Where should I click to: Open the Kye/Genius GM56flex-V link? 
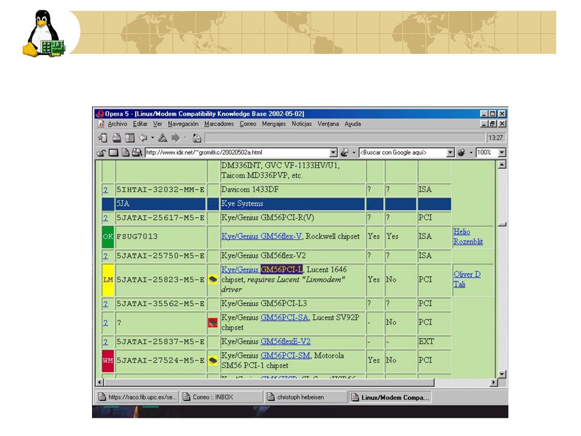[261, 236]
